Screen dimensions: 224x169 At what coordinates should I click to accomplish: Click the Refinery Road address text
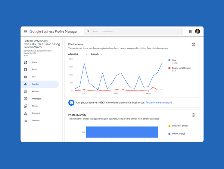point(38,53)
